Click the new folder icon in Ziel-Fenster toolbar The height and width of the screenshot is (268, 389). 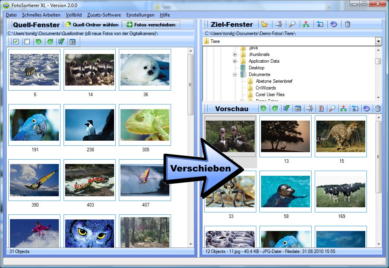pos(265,24)
